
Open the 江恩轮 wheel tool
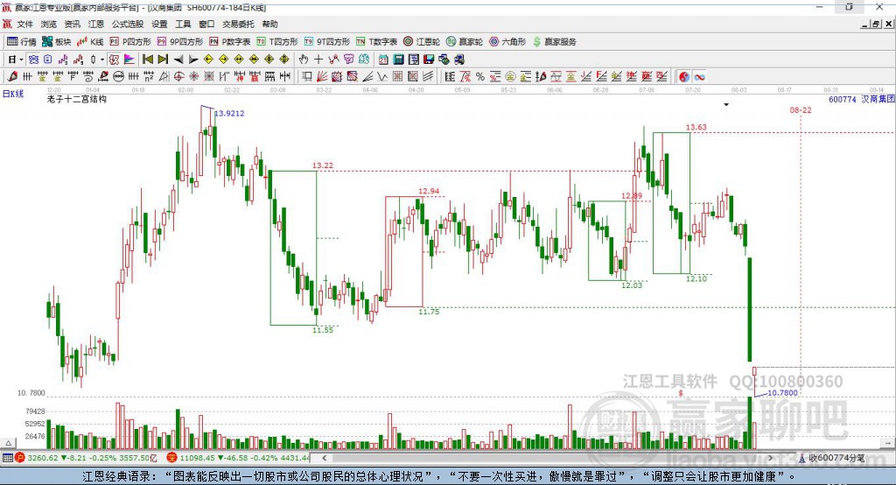422,42
